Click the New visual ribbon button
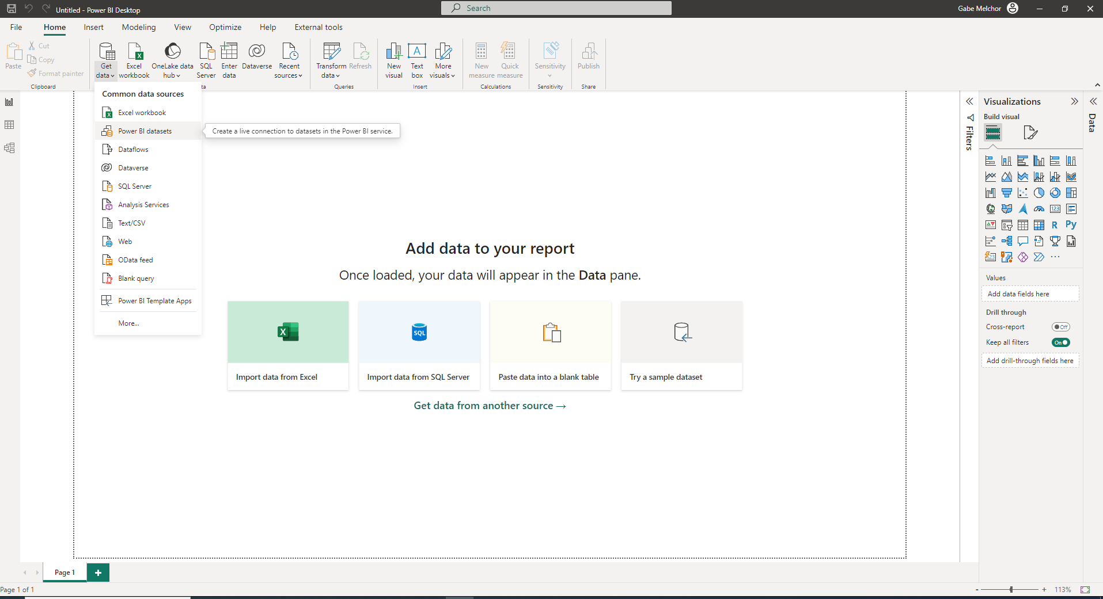This screenshot has height=599, width=1103. click(x=394, y=60)
